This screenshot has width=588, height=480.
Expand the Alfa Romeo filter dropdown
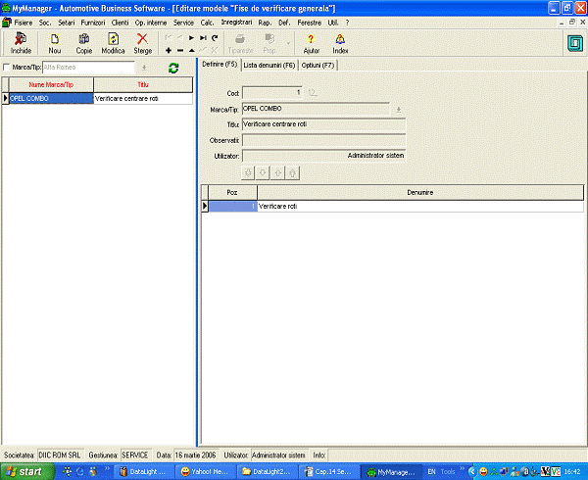point(144,68)
